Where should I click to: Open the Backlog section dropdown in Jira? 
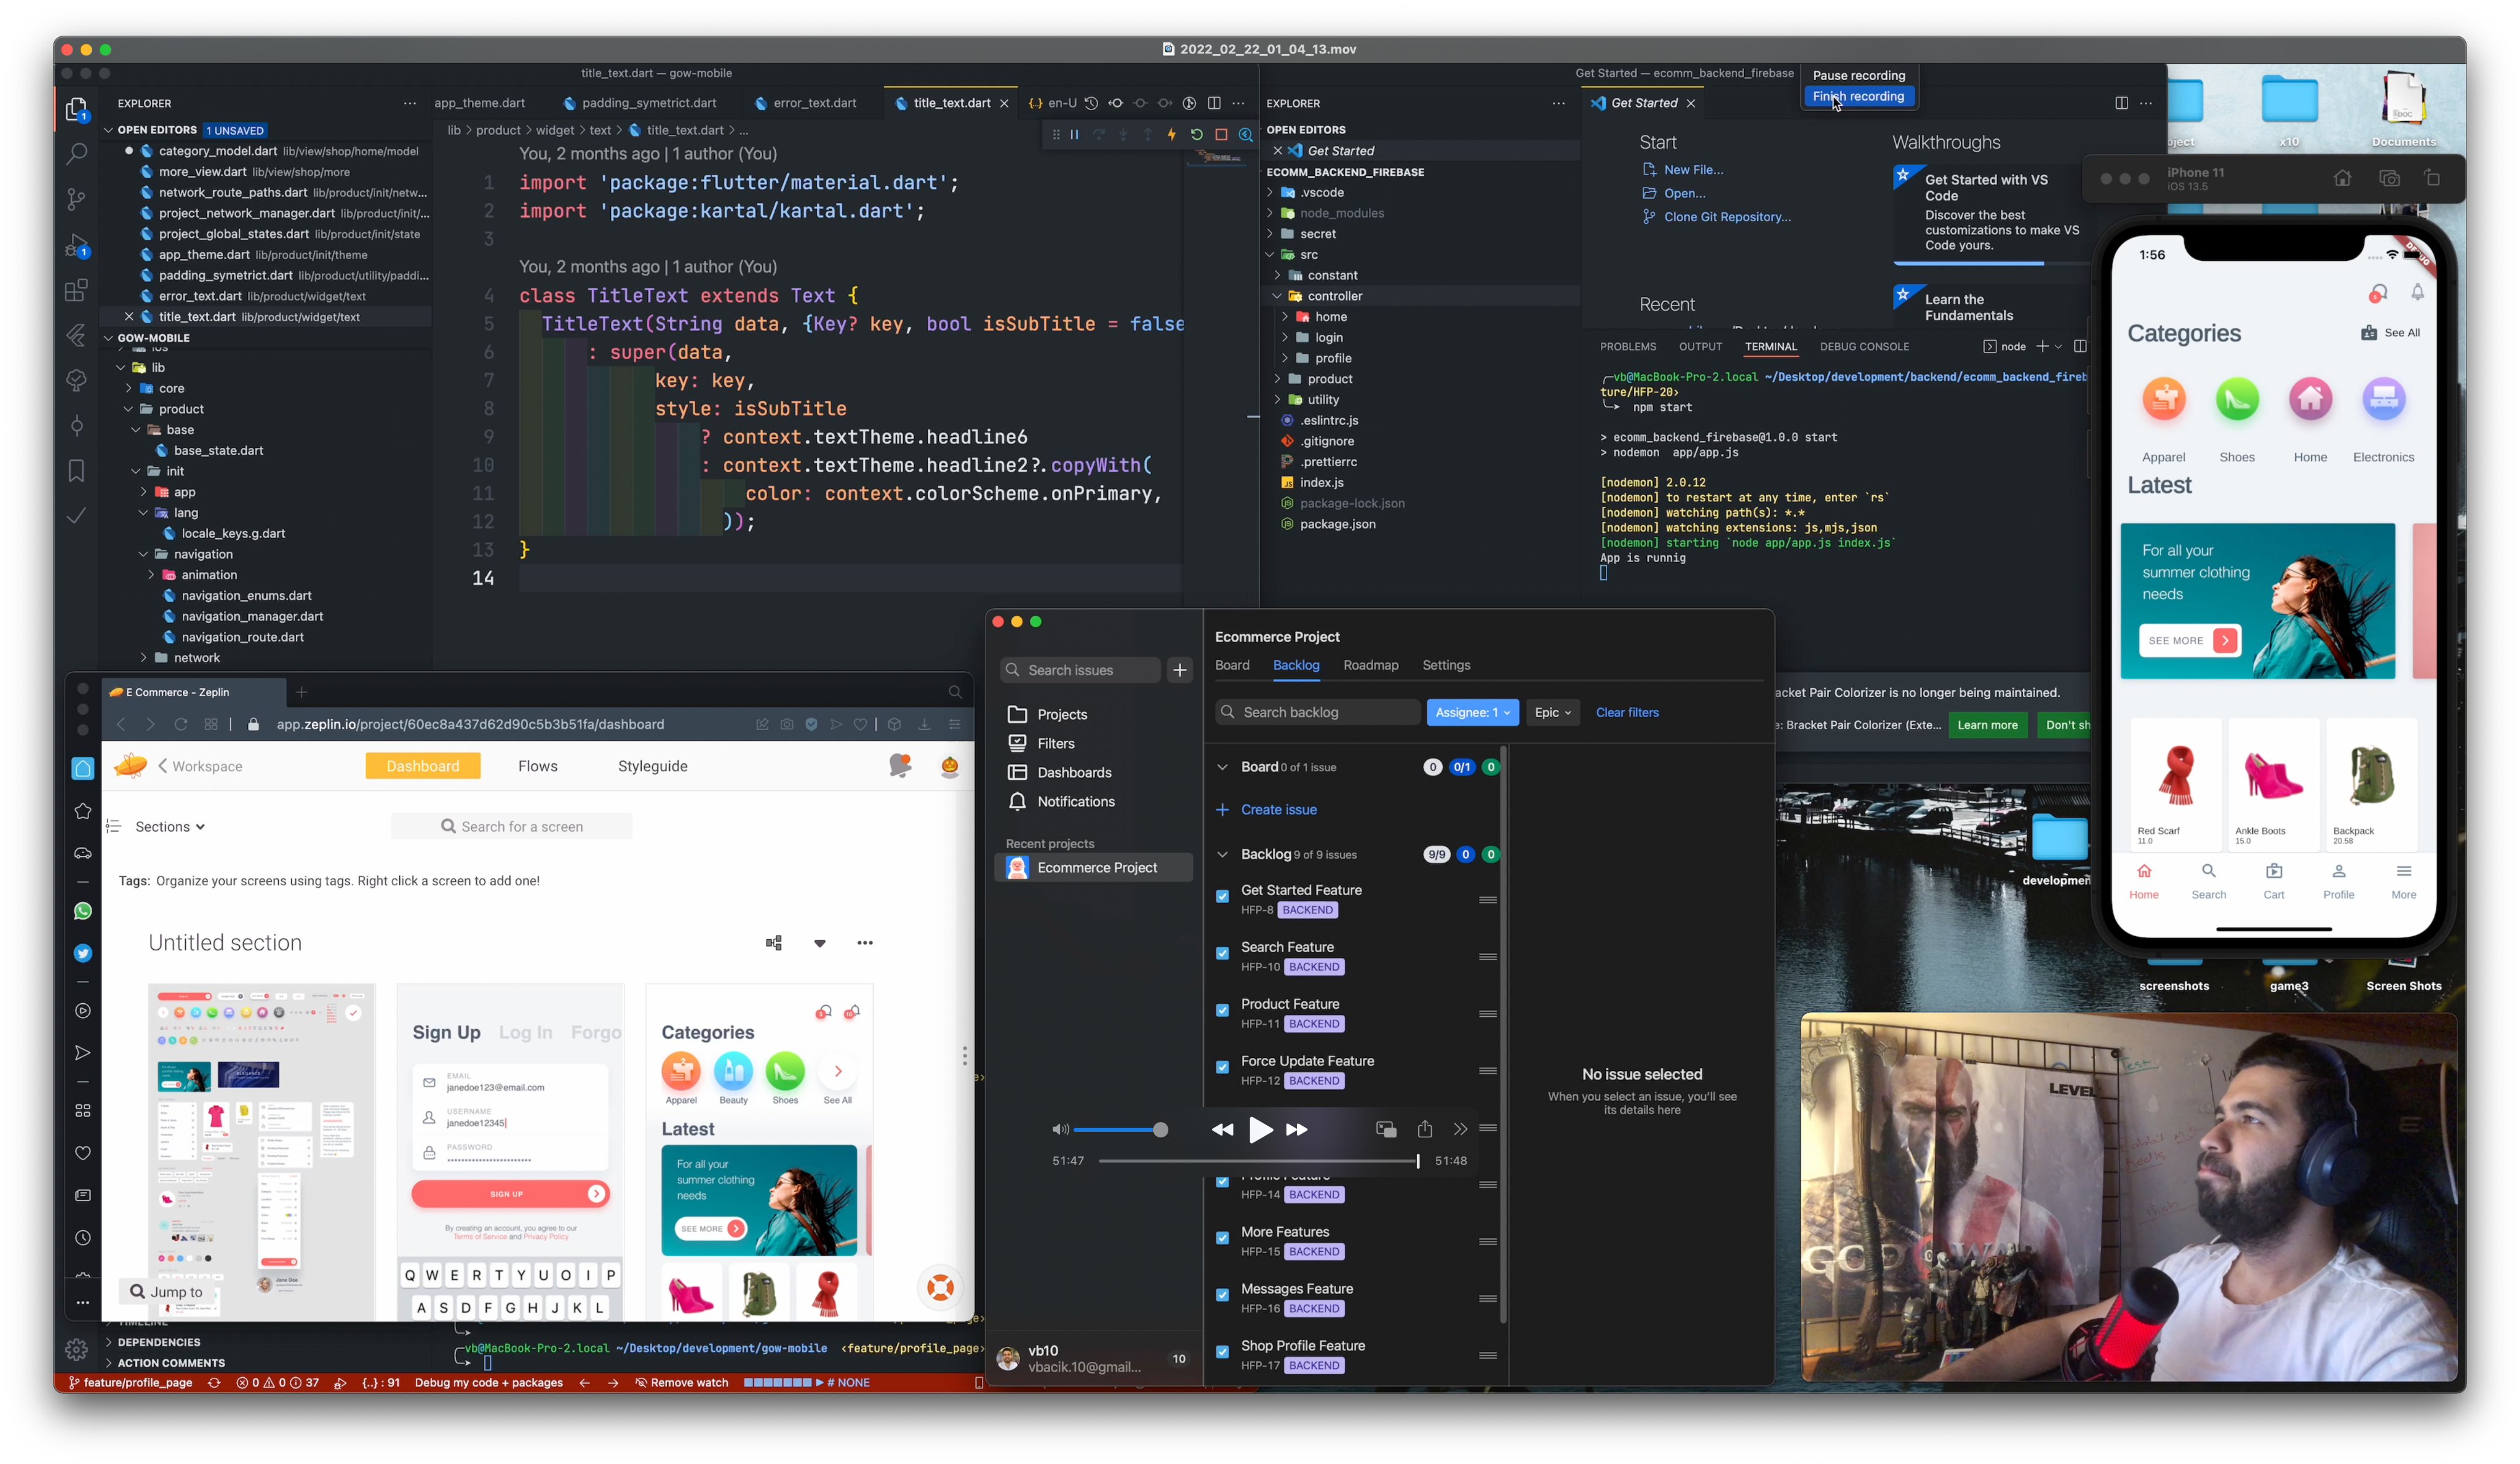1224,854
